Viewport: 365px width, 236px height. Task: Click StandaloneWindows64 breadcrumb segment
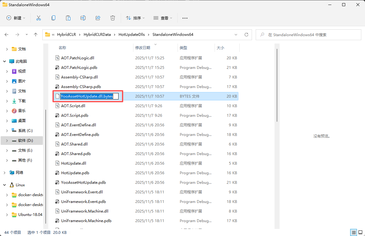coord(173,35)
